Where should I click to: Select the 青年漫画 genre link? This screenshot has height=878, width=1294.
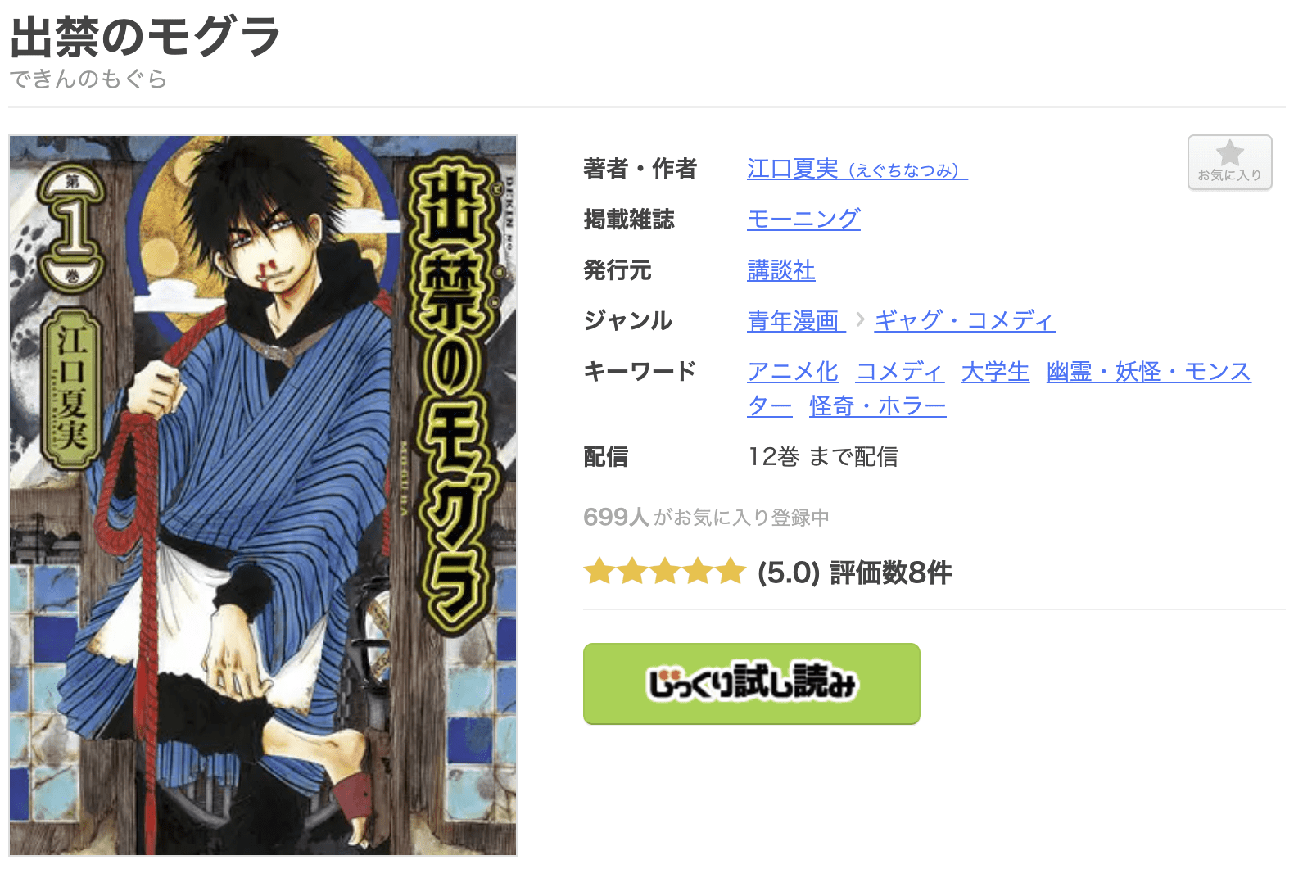click(x=795, y=320)
